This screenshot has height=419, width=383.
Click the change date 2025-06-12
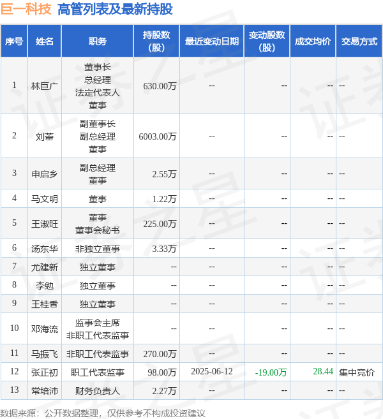click(212, 371)
